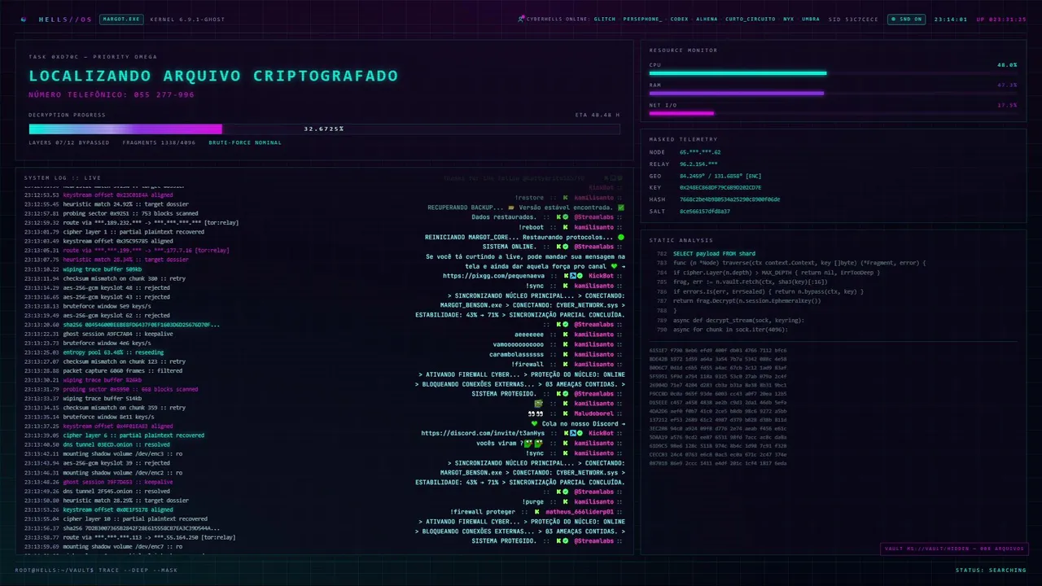Click the matheus_666liderp01 username in chat
1042x586 pixels.
tap(580, 512)
